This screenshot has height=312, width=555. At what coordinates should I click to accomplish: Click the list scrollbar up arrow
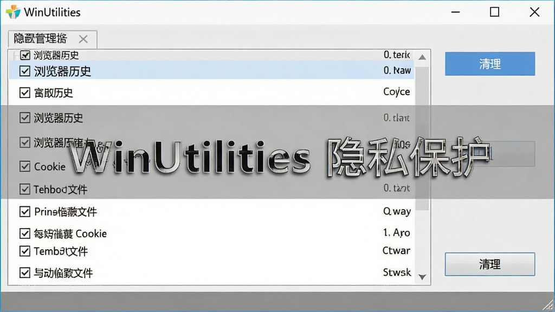coord(422,57)
